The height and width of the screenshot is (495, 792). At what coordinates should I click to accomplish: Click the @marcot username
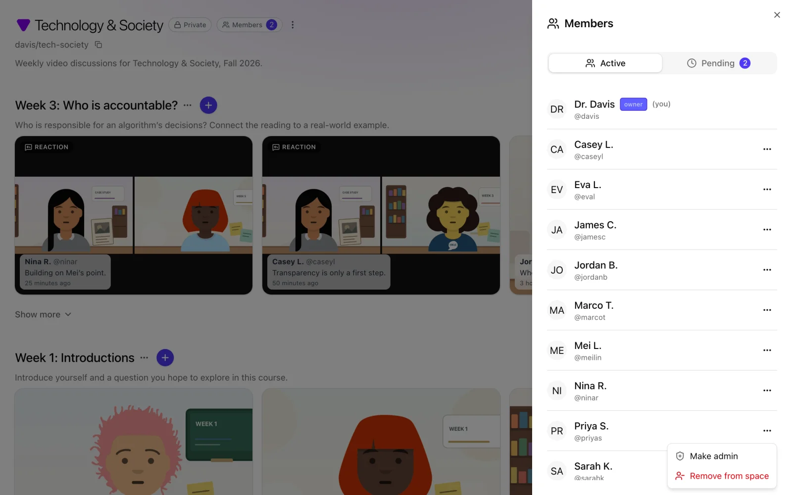(x=590, y=317)
